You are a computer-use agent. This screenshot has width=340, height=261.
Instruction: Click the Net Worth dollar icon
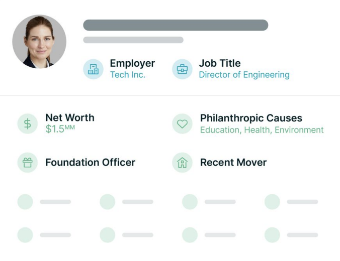(28, 123)
